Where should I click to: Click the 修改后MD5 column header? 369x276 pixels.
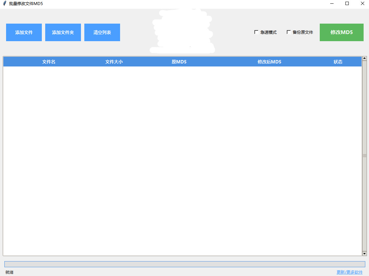point(269,62)
